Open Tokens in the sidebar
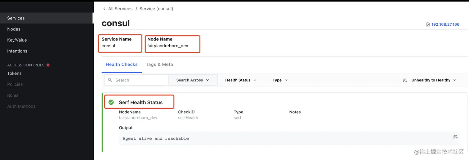Viewport: 469px width, 160px height. tap(14, 73)
